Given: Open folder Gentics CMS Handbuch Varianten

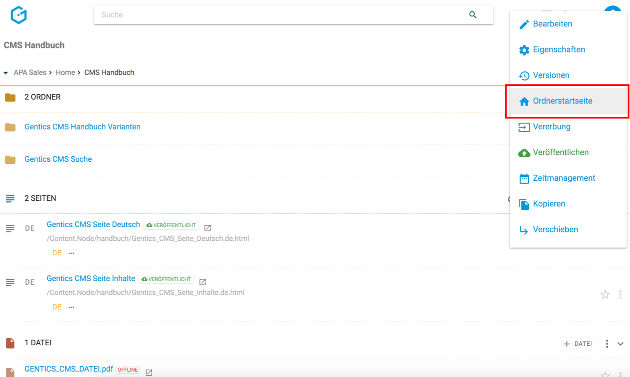Looking at the screenshot, I should 82,127.
